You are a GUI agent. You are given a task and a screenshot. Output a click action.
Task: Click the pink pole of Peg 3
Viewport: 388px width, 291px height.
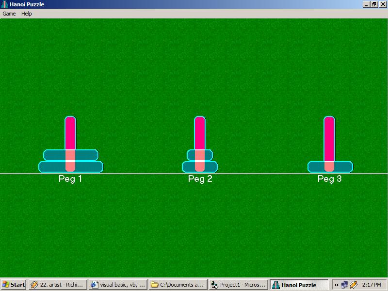(x=329, y=138)
